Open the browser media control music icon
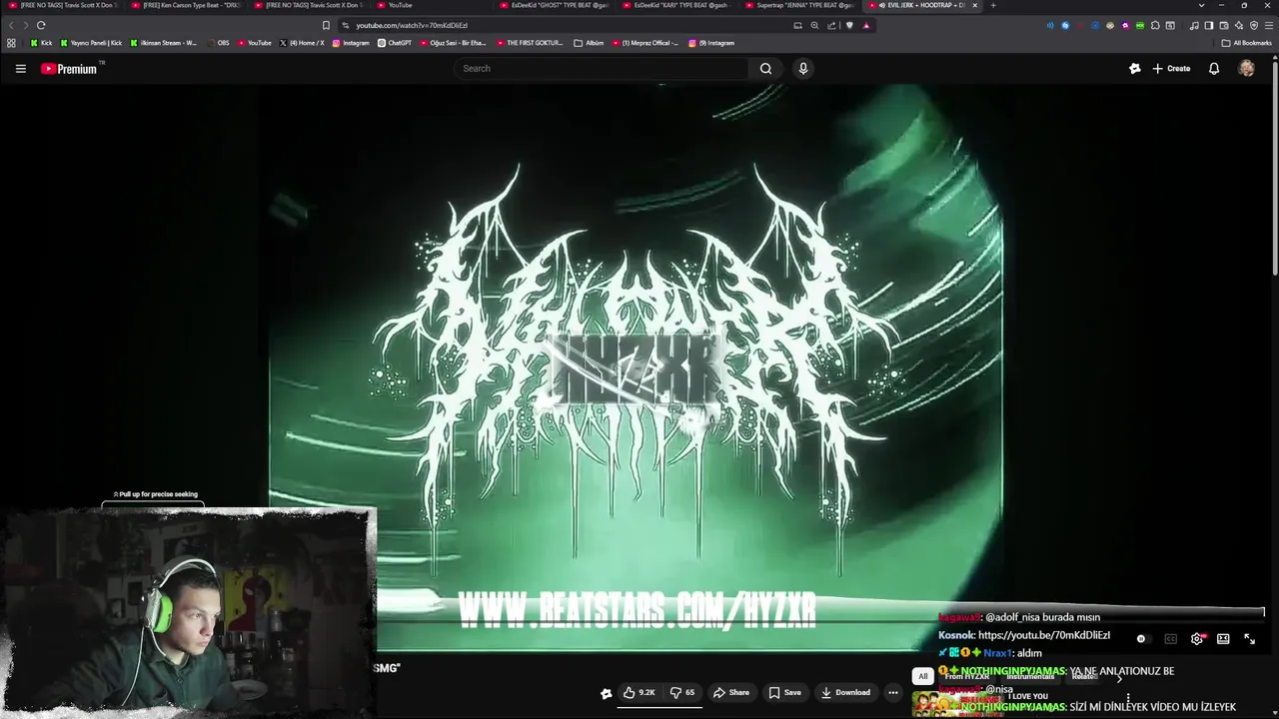Viewport: 1279px width, 719px height. coord(1194,25)
